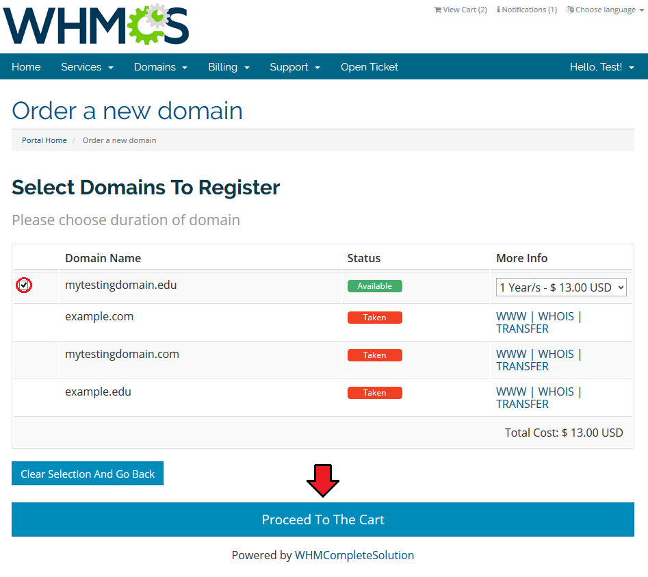The height and width of the screenshot is (577, 648).
Task: Click TRANSFER link for example.com
Action: pyautogui.click(x=522, y=329)
